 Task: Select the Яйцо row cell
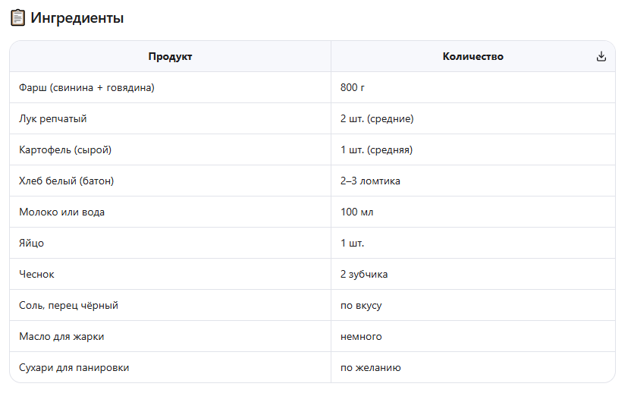31,244
